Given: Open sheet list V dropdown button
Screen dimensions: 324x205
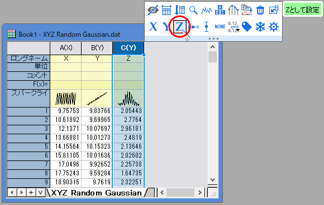Looking at the screenshot, I should (x=40, y=193).
